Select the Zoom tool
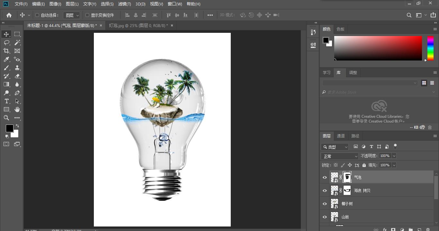Viewport: 439px width, 231px height. (x=6, y=118)
